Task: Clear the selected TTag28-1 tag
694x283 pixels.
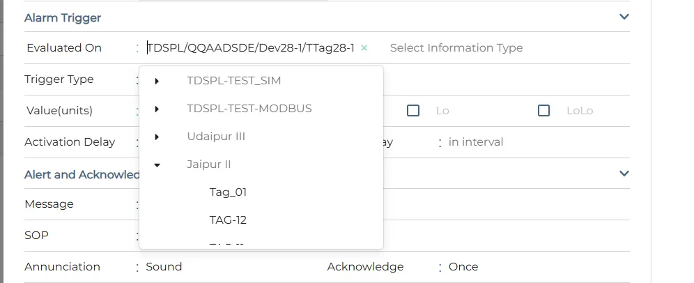Action: pyautogui.click(x=364, y=48)
